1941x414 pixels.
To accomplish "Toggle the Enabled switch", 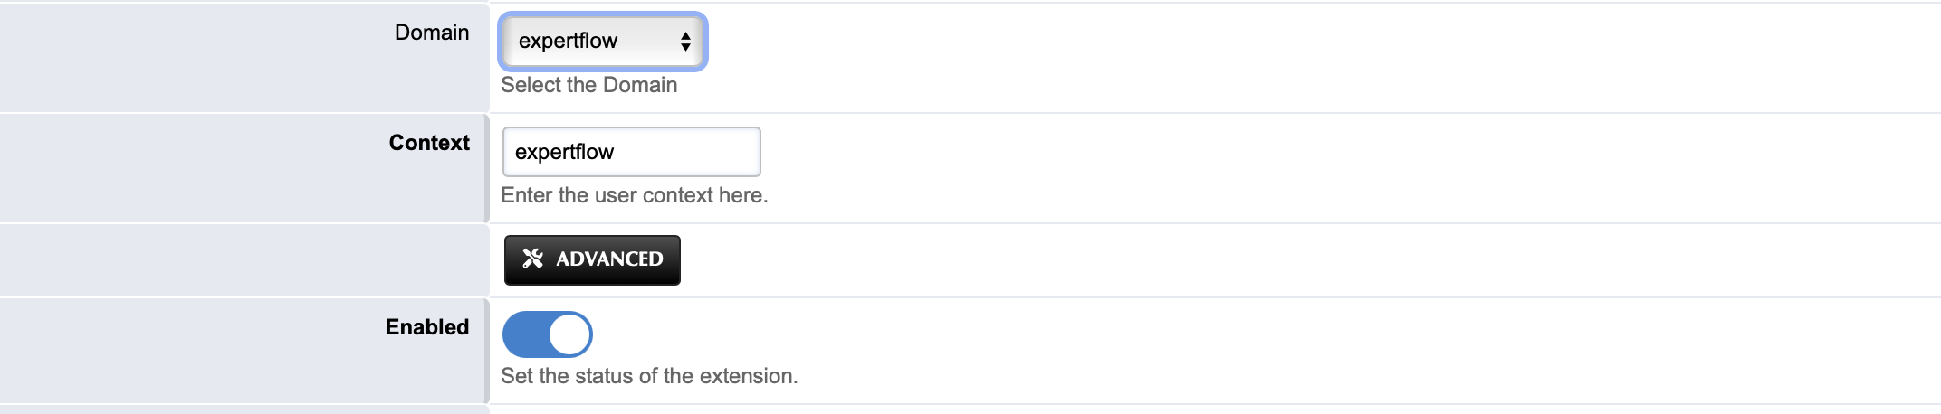I will [547, 334].
